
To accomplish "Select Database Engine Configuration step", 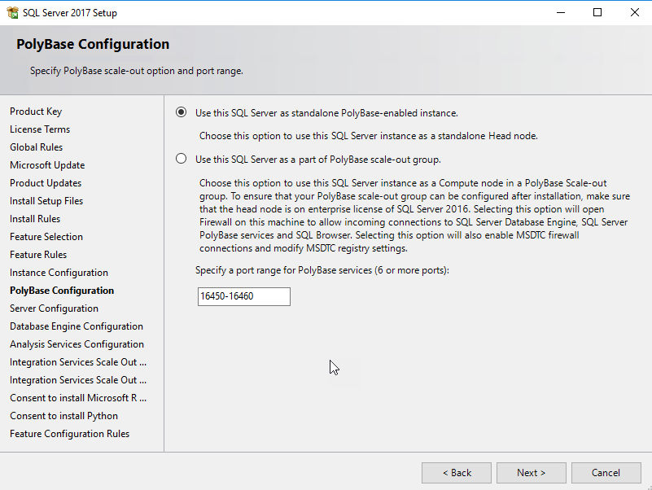I will coord(77,326).
